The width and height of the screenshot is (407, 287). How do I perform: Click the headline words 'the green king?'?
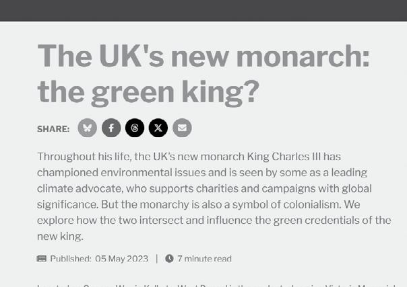(x=148, y=93)
